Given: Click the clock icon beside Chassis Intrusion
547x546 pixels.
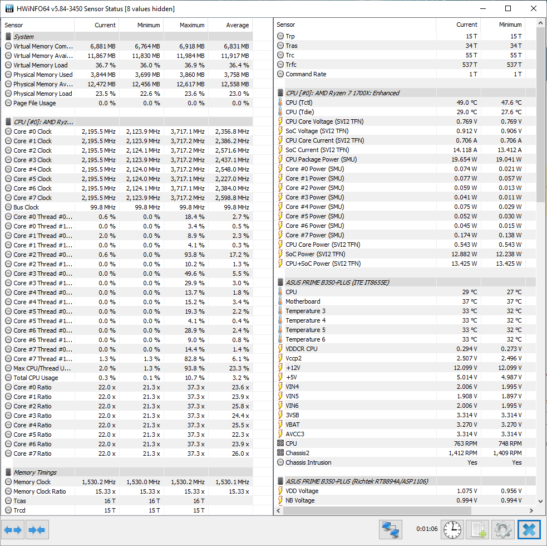Looking at the screenshot, I should coord(280,462).
